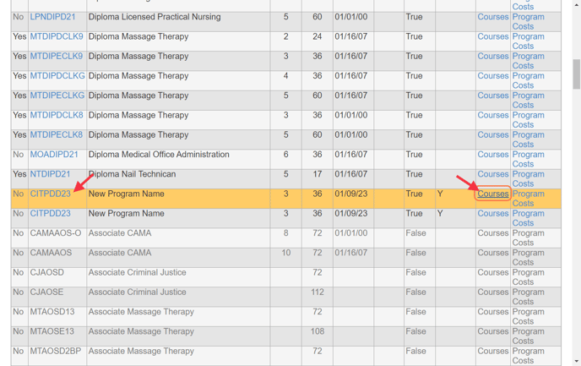Open CITPDD23 link in the highlighted row

50,194
